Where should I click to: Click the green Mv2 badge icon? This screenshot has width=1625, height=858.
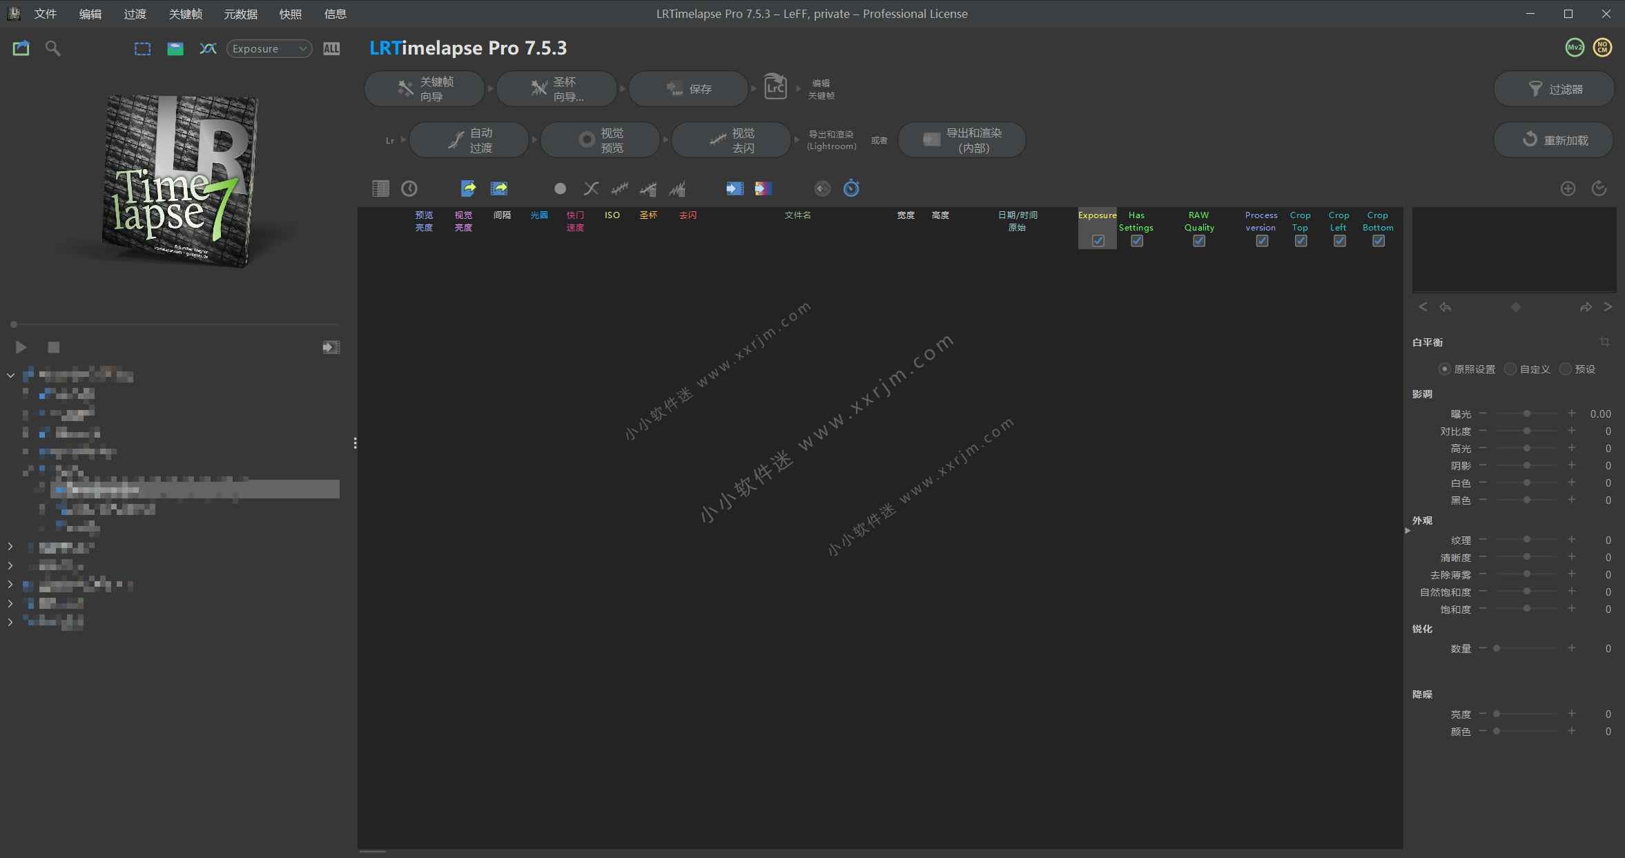click(1575, 48)
